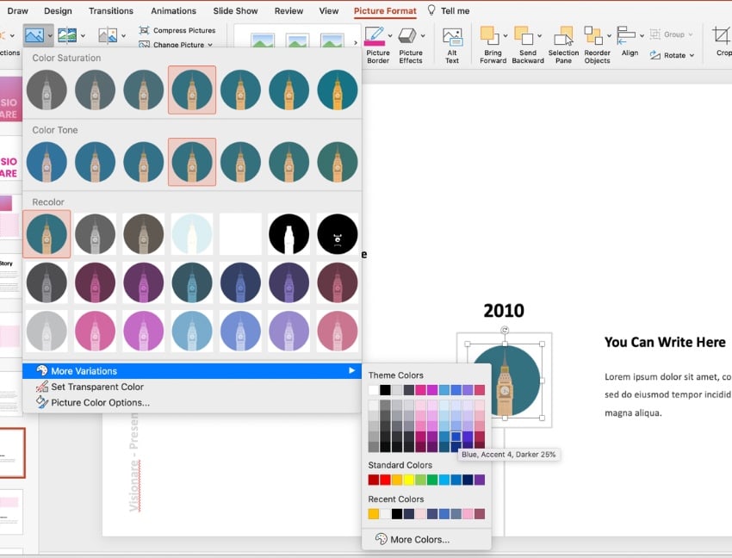Viewport: 732px width, 558px height.
Task: Switch to the Animations tab
Action: pos(173,10)
